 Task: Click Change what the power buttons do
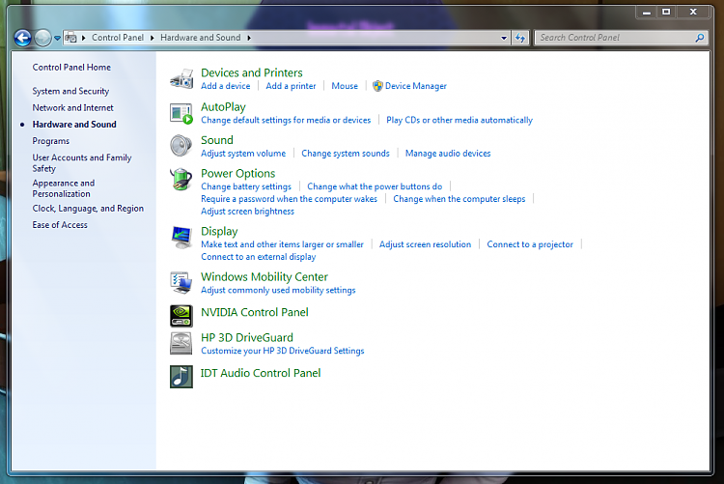(375, 186)
